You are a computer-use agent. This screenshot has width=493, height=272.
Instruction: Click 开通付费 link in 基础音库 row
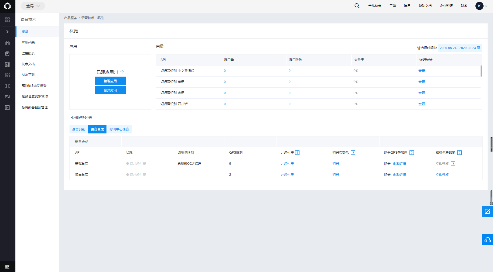(x=287, y=164)
